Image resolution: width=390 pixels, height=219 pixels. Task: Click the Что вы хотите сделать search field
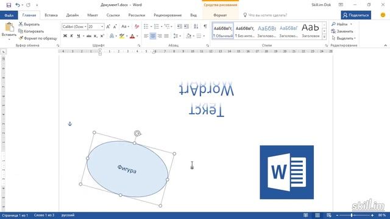click(268, 15)
